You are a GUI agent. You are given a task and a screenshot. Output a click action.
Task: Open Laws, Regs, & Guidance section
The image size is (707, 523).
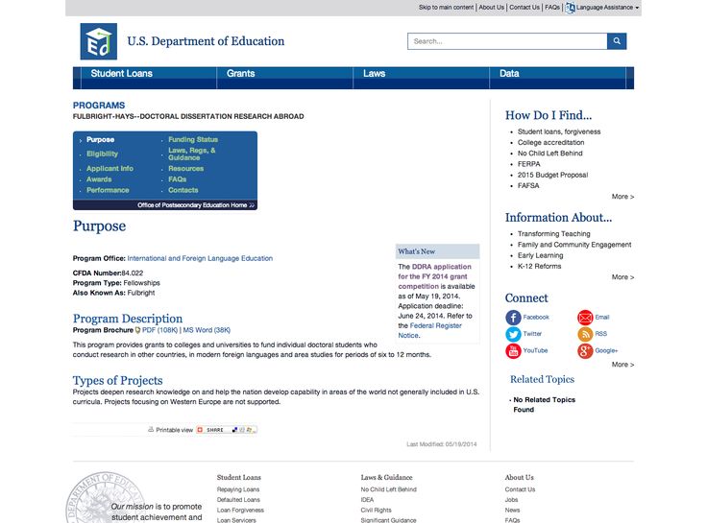click(x=191, y=155)
